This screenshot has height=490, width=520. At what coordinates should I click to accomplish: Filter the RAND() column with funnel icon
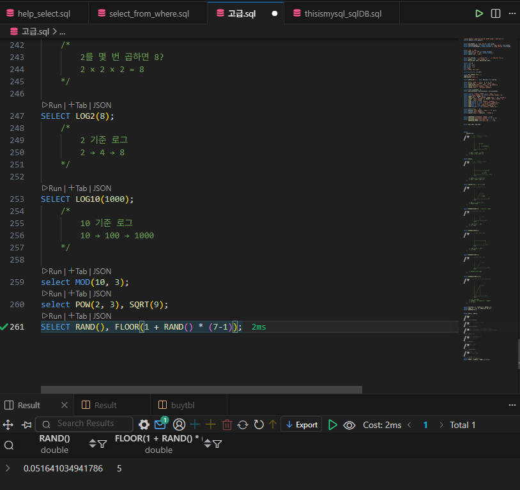coord(102,444)
